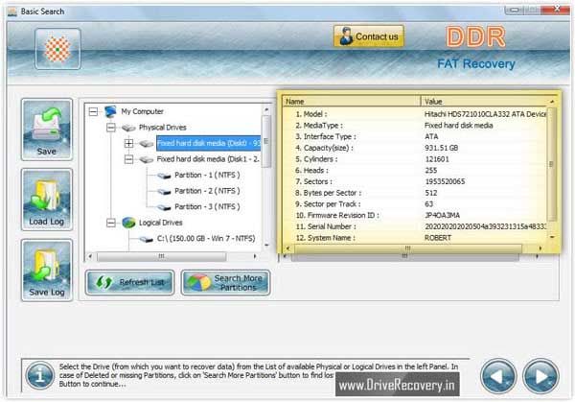Click the details list vertical scrollbar

pos(552,164)
